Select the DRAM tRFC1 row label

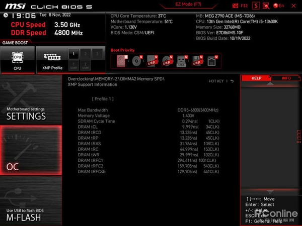point(90,160)
